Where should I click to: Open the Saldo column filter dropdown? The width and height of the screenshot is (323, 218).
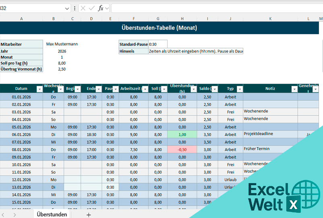pyautogui.click(x=214, y=89)
